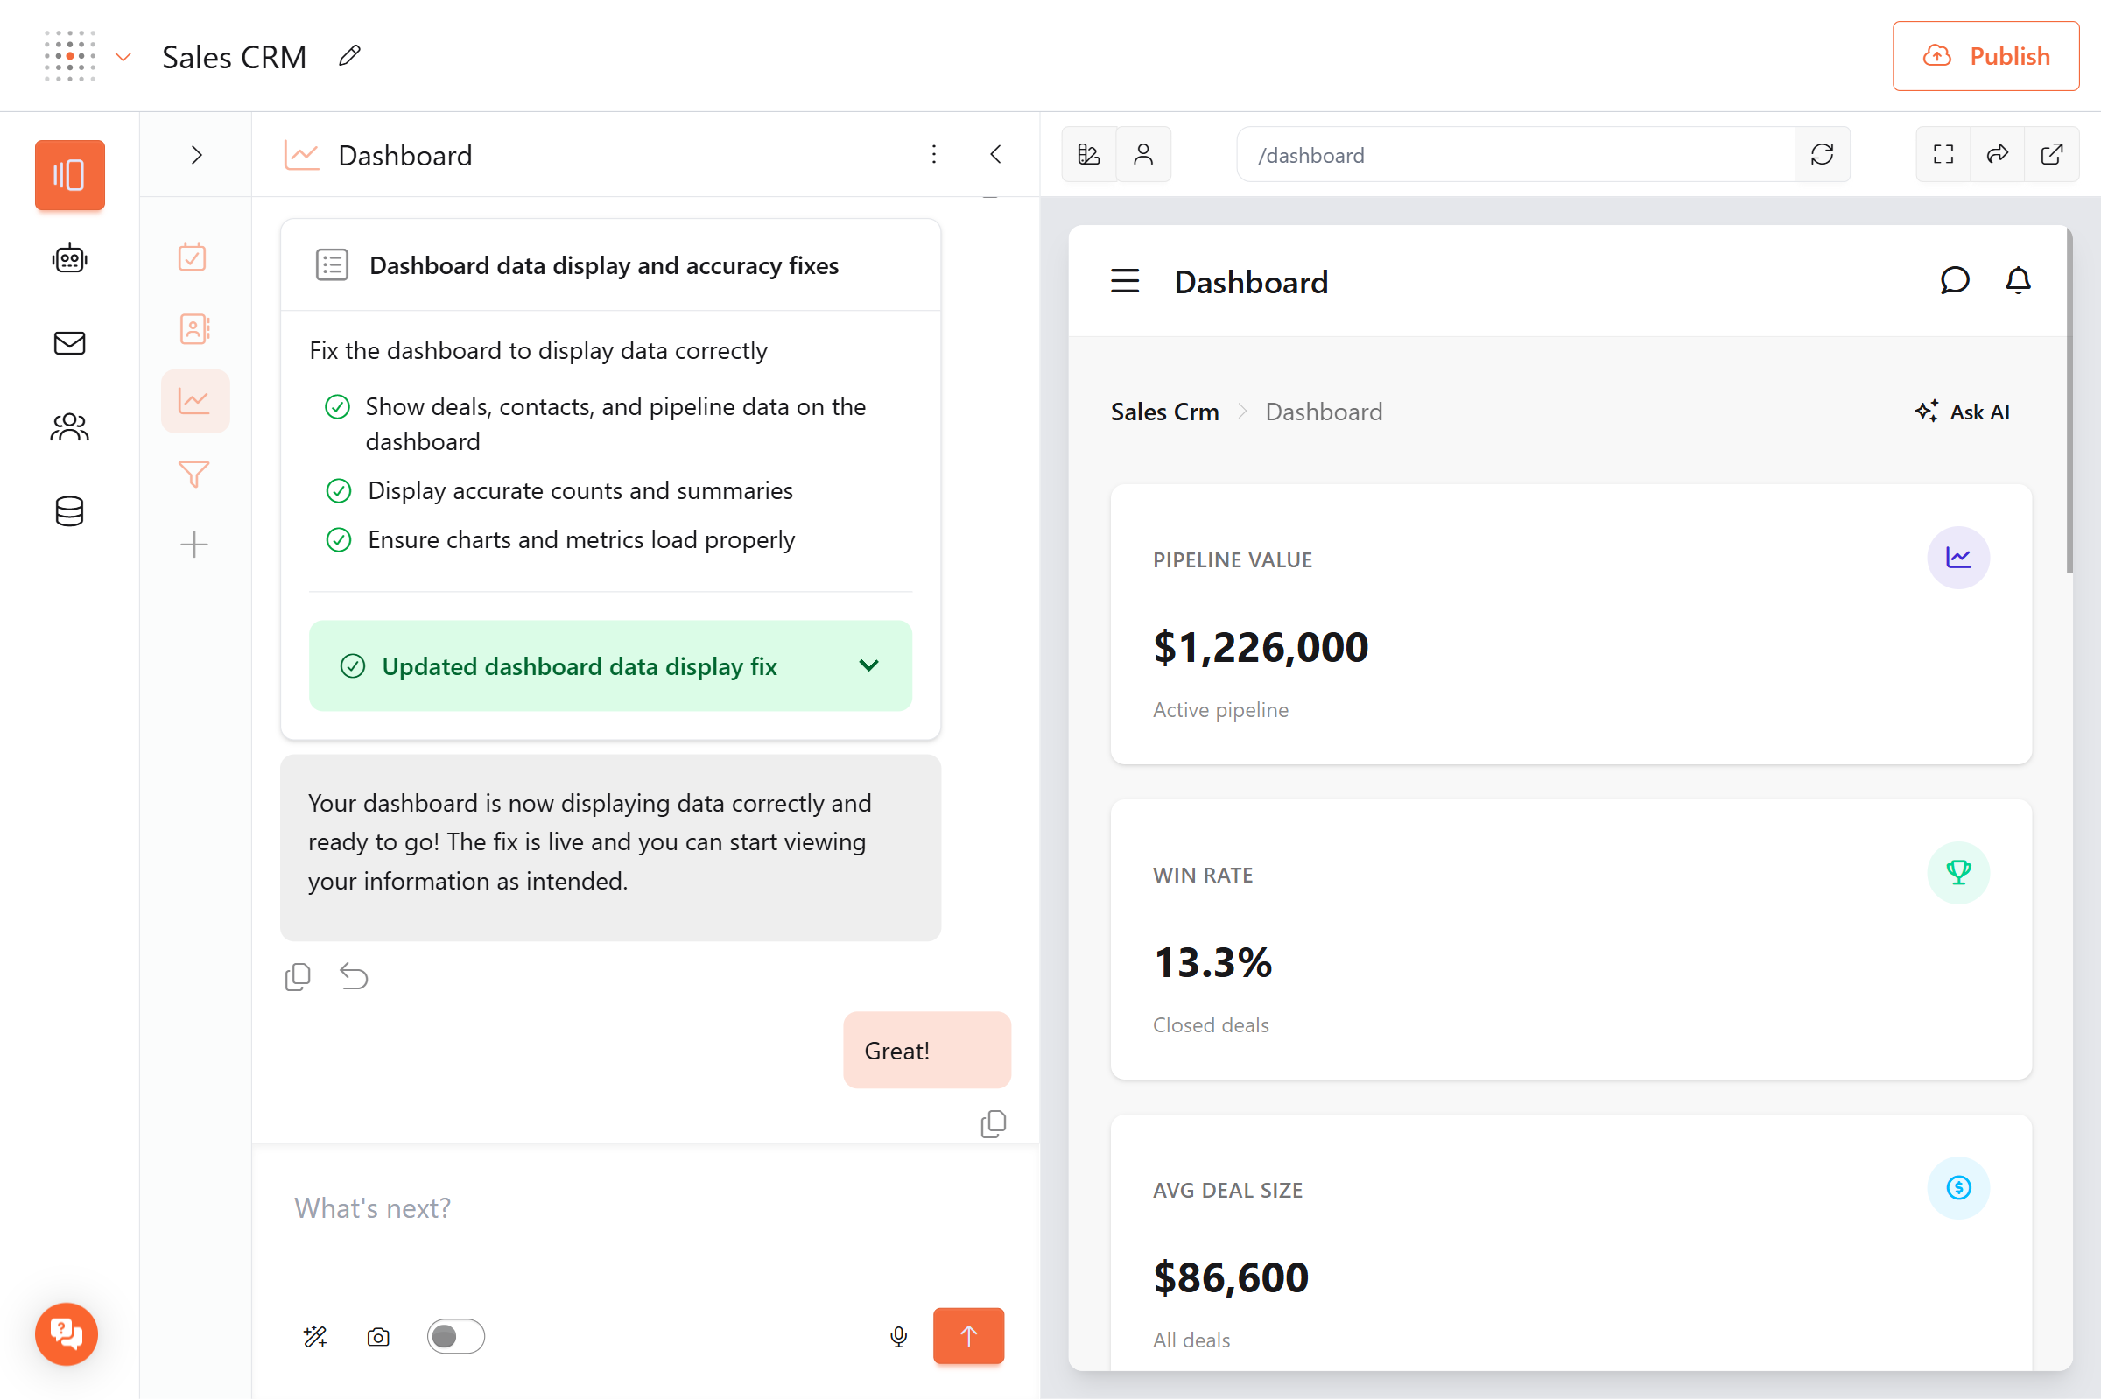Open the database icon in left sidebar
Image resolution: width=2101 pixels, height=1400 pixels.
[70, 511]
